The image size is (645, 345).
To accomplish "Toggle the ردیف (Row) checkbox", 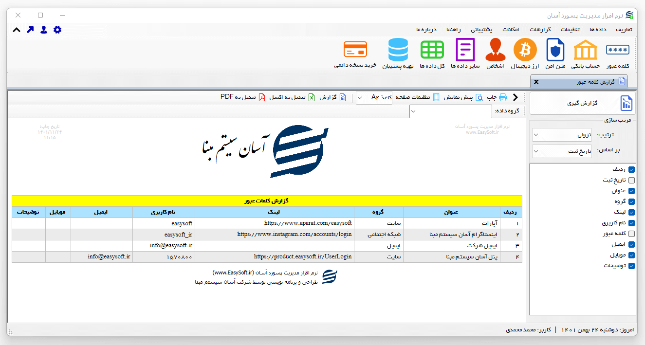I will click(632, 169).
